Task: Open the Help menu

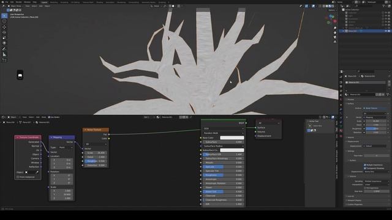Action: click(34, 2)
